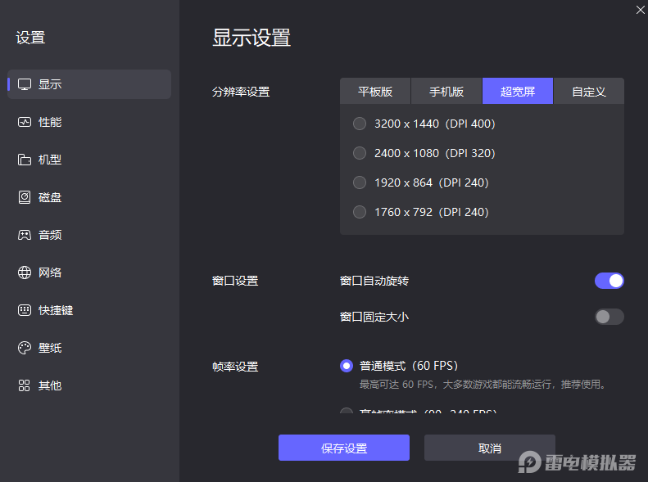Open 快捷键 settings
The width and height of the screenshot is (648, 482).
coord(89,310)
